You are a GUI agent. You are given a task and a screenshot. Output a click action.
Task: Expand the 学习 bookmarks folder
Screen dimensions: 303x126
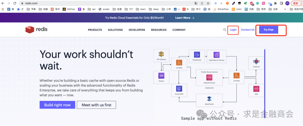[196, 9]
